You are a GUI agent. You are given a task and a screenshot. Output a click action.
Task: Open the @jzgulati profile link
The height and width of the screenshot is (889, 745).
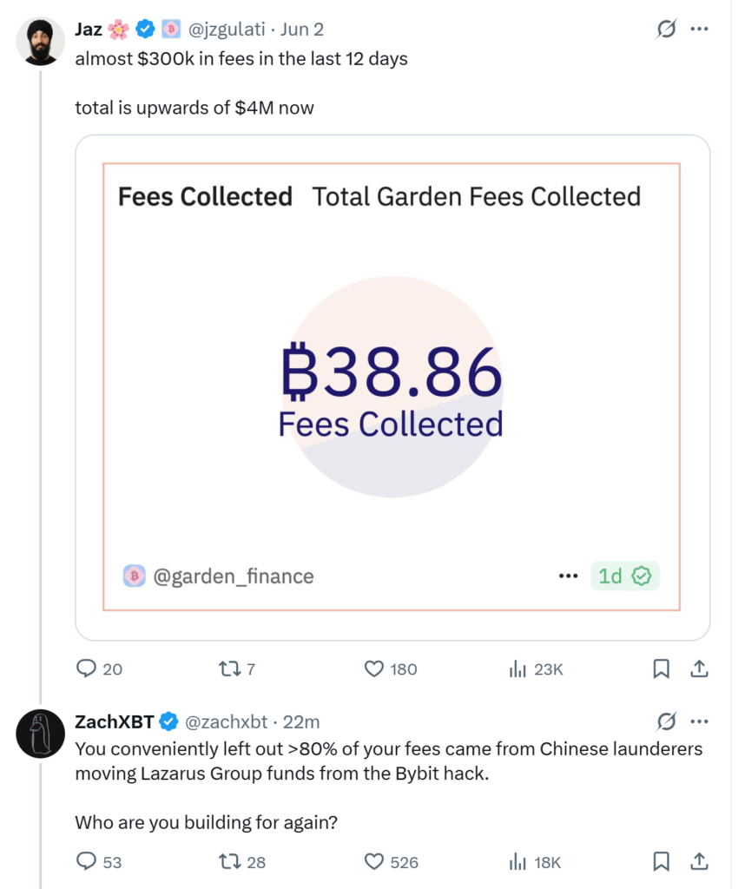227,29
